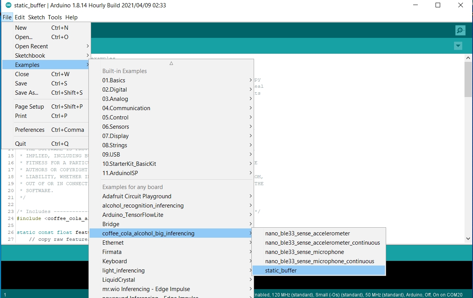Open alcohol_recognition_inferencing examples
The image size is (473, 298).
171,206
